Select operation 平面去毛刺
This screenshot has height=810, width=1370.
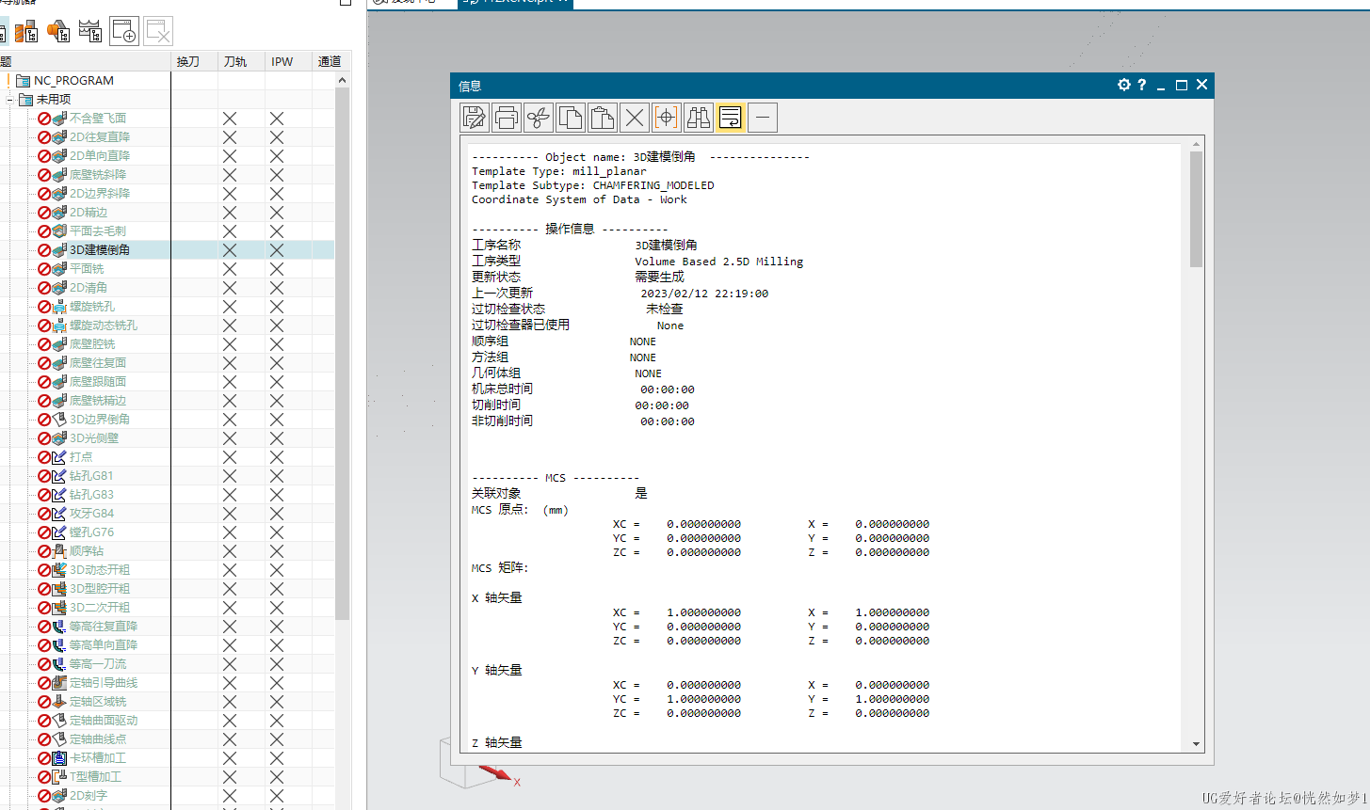click(x=98, y=231)
